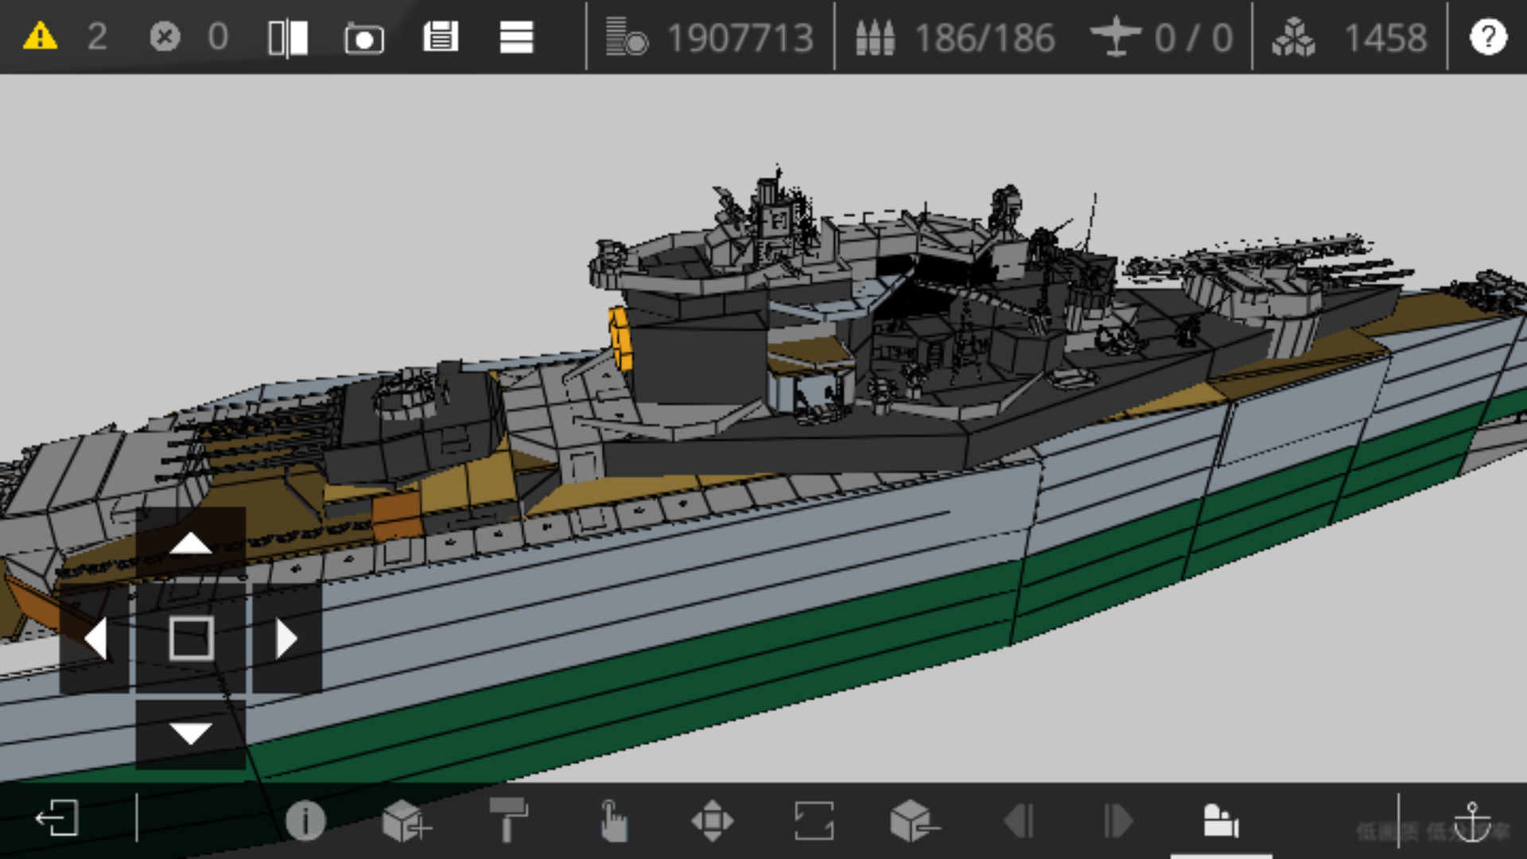Move view right with right arrow
The image size is (1527, 859).
(287, 639)
